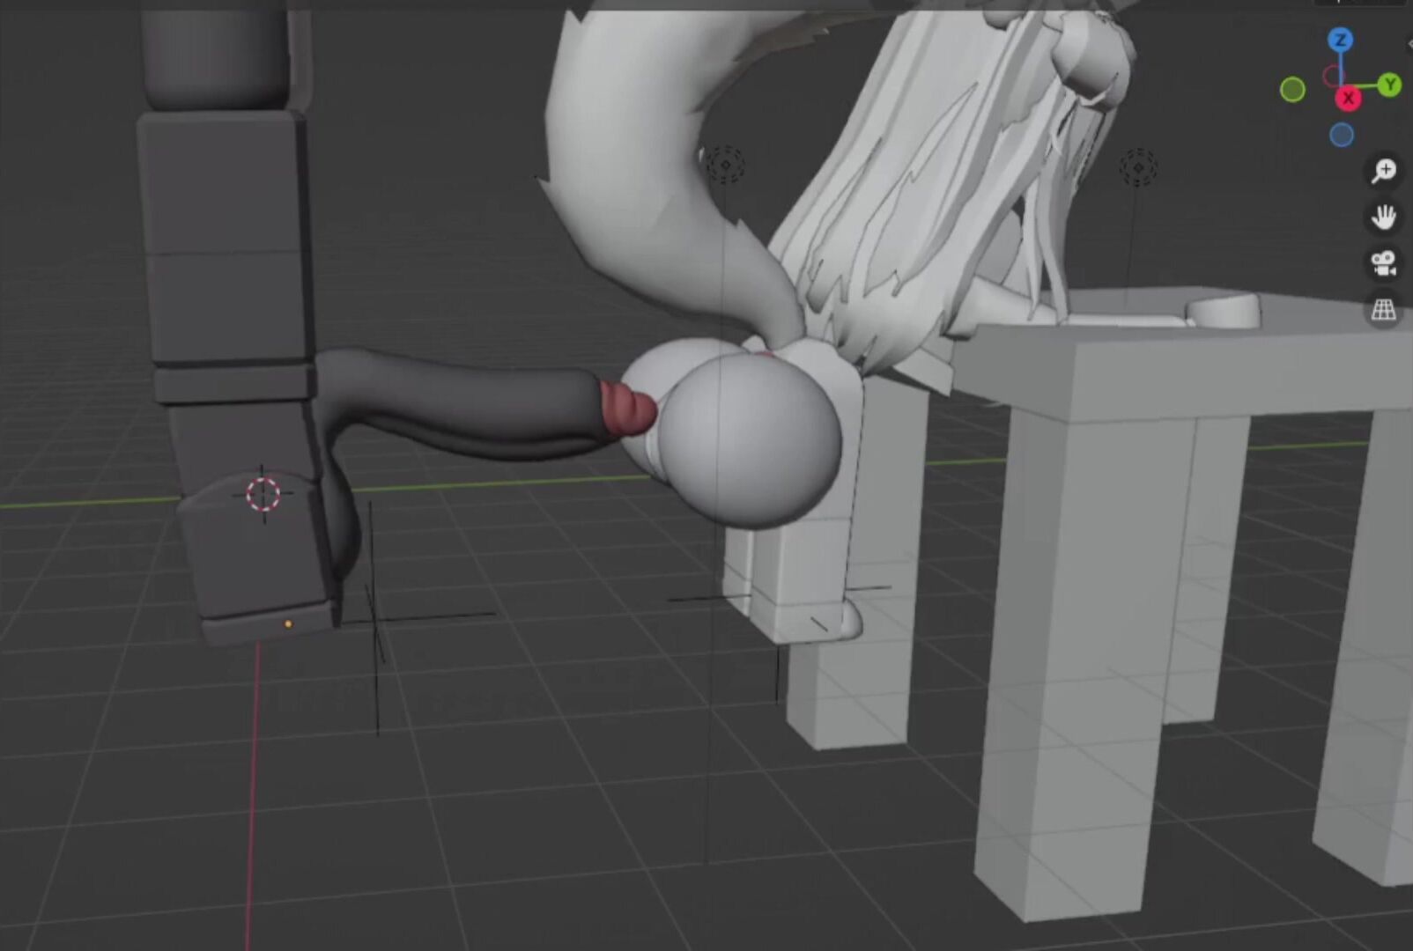Click the blue Z axis gizmo handle
This screenshot has width=1413, height=951.
click(1340, 40)
